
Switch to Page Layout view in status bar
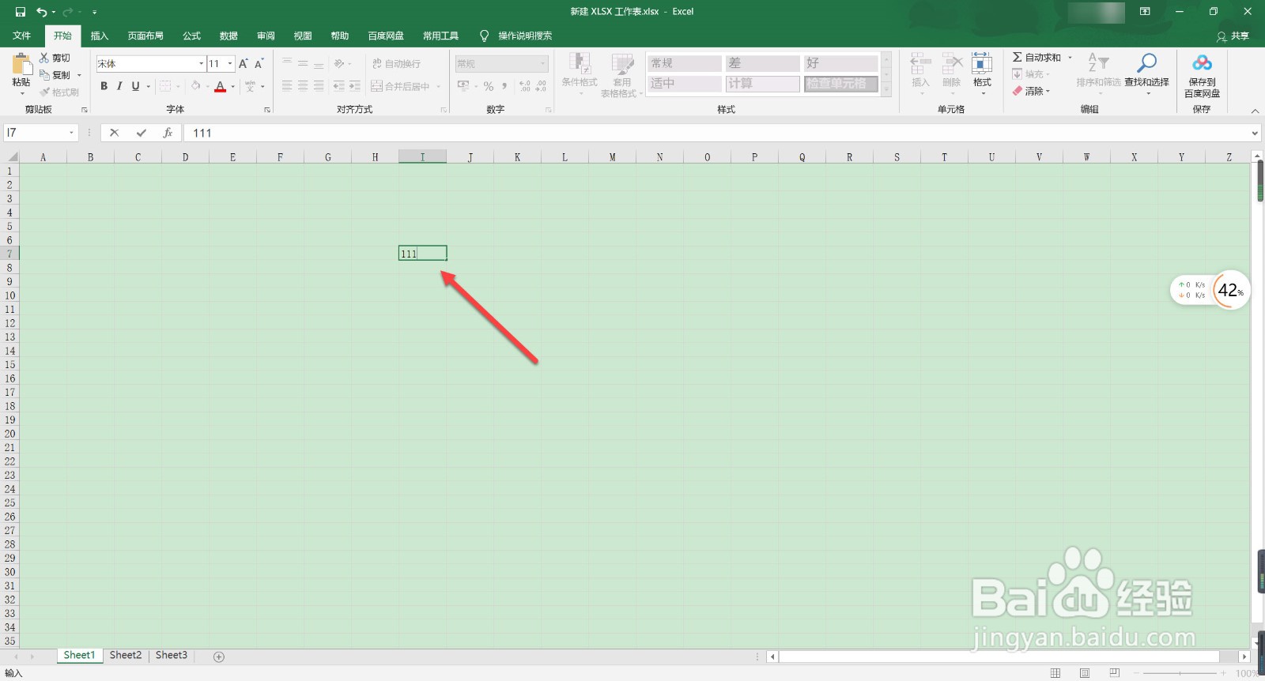(1085, 673)
